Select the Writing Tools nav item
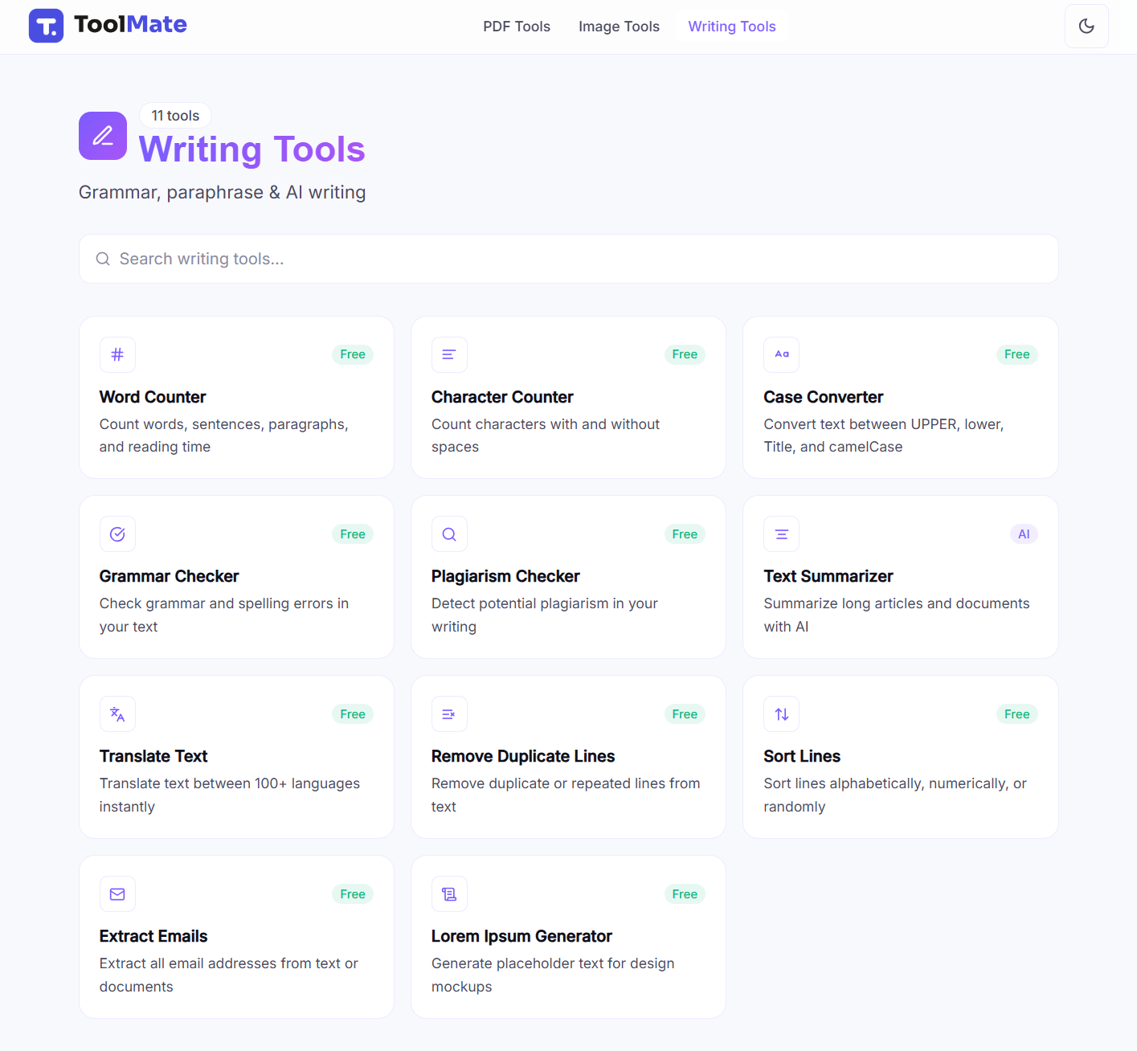This screenshot has height=1051, width=1137. pyautogui.click(x=732, y=27)
